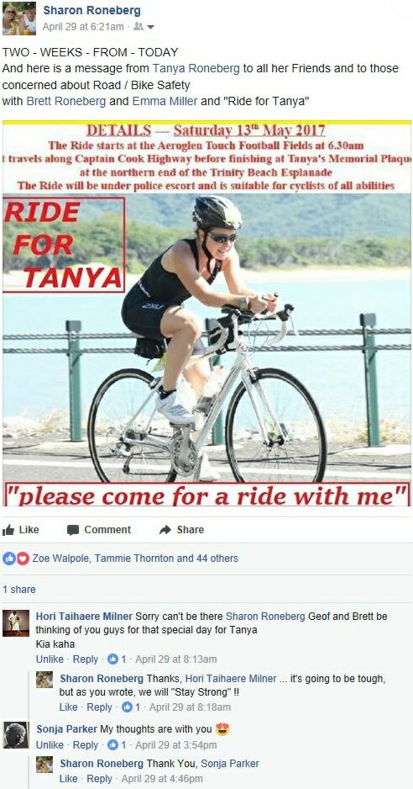
Task: Unlike Hori Taihaere Milner's comment
Action: click(50, 659)
